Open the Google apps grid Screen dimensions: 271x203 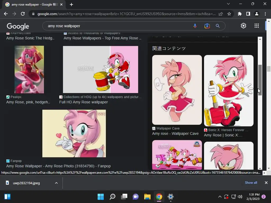[257, 26]
